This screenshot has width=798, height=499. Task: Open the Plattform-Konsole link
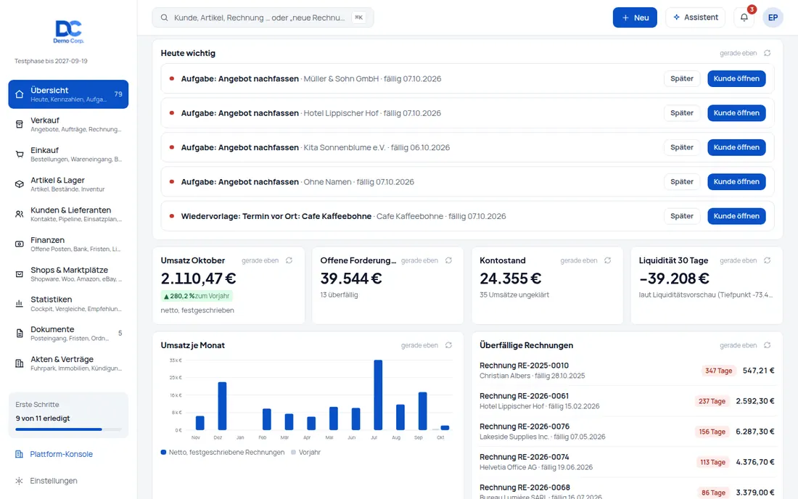(x=61, y=454)
